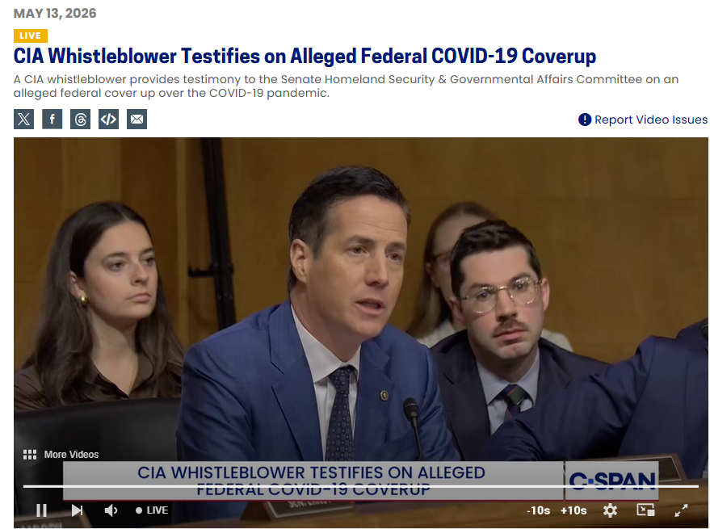The height and width of the screenshot is (529, 710).
Task: Open the player settings gear
Action: tap(610, 510)
